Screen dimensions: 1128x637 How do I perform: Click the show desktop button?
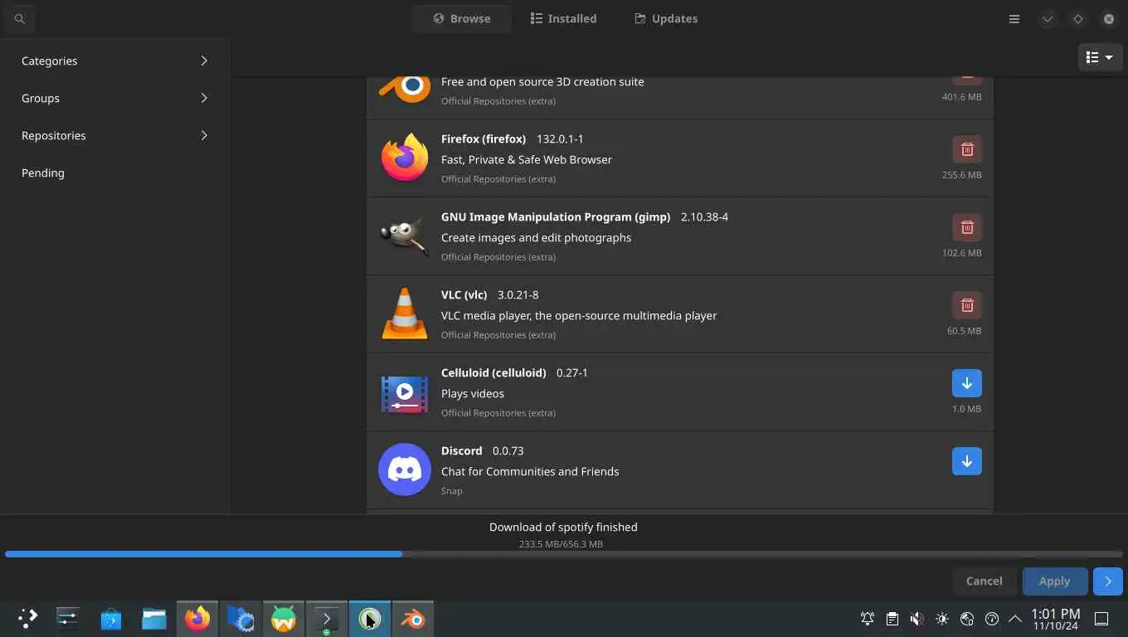1101,619
